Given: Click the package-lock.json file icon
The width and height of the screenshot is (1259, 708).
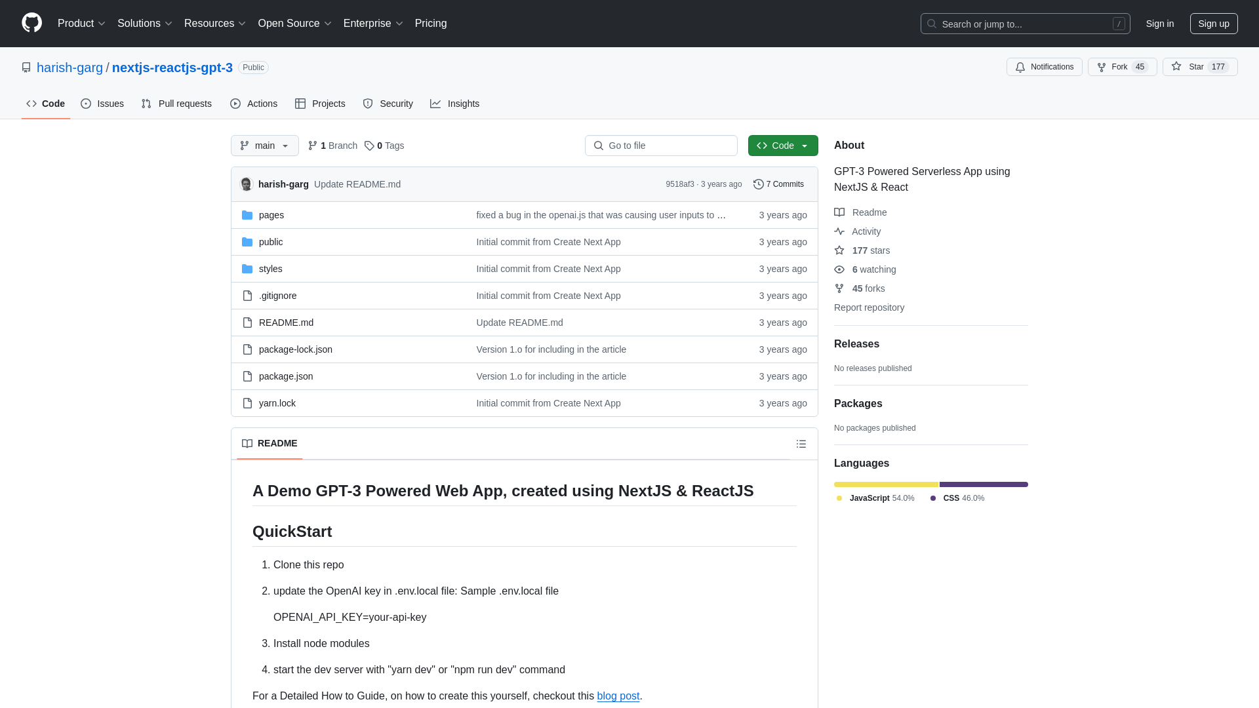Looking at the screenshot, I should [247, 349].
